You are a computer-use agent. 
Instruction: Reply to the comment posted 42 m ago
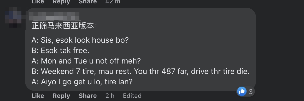coord(61,2)
